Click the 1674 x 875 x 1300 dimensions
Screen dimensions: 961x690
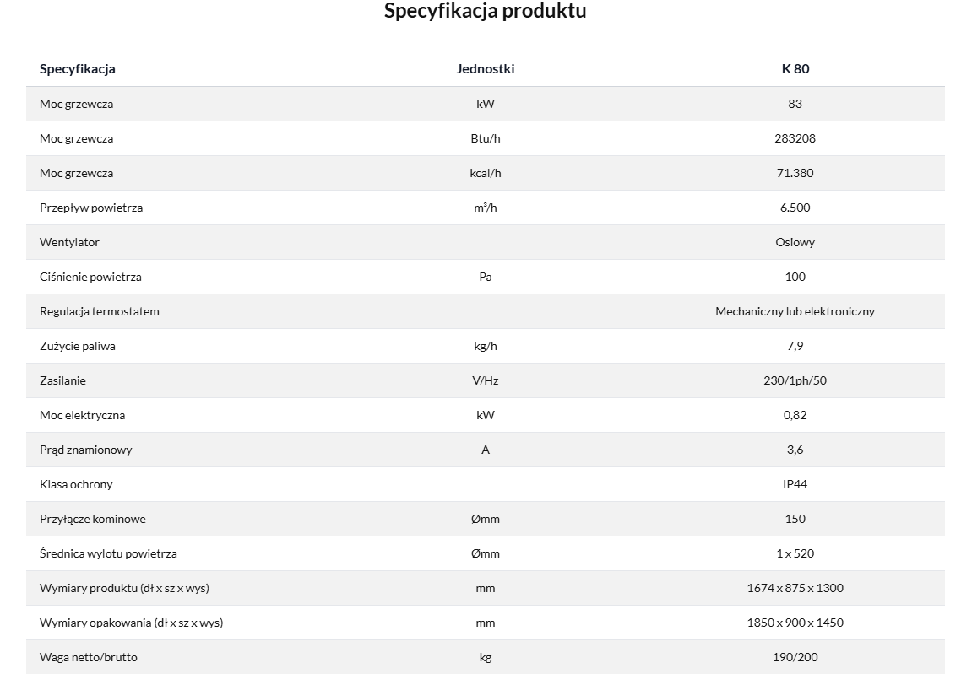point(795,588)
